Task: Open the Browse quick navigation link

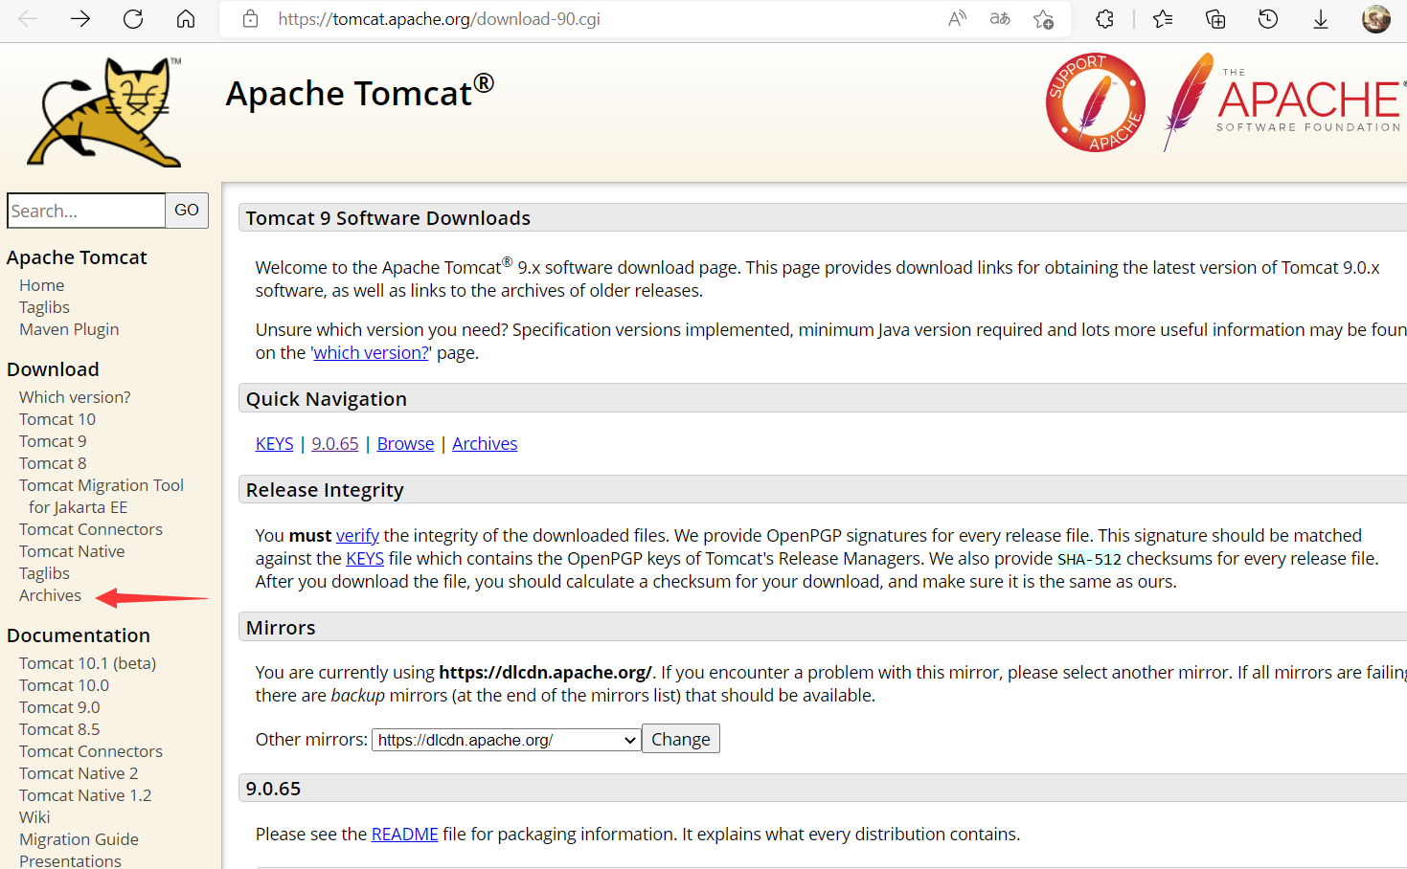Action: [405, 443]
